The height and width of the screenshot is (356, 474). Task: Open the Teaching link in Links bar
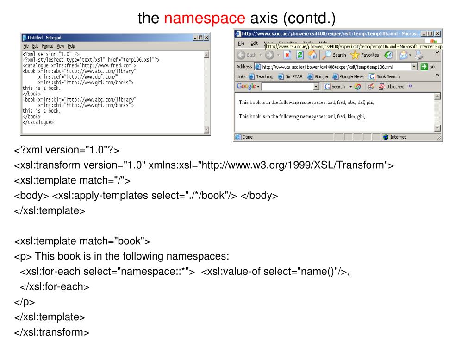[261, 76]
